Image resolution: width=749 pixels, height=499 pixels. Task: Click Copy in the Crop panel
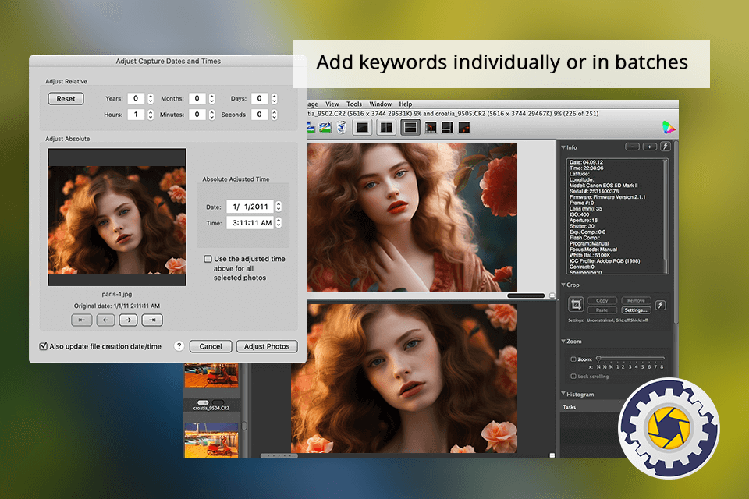coord(602,300)
